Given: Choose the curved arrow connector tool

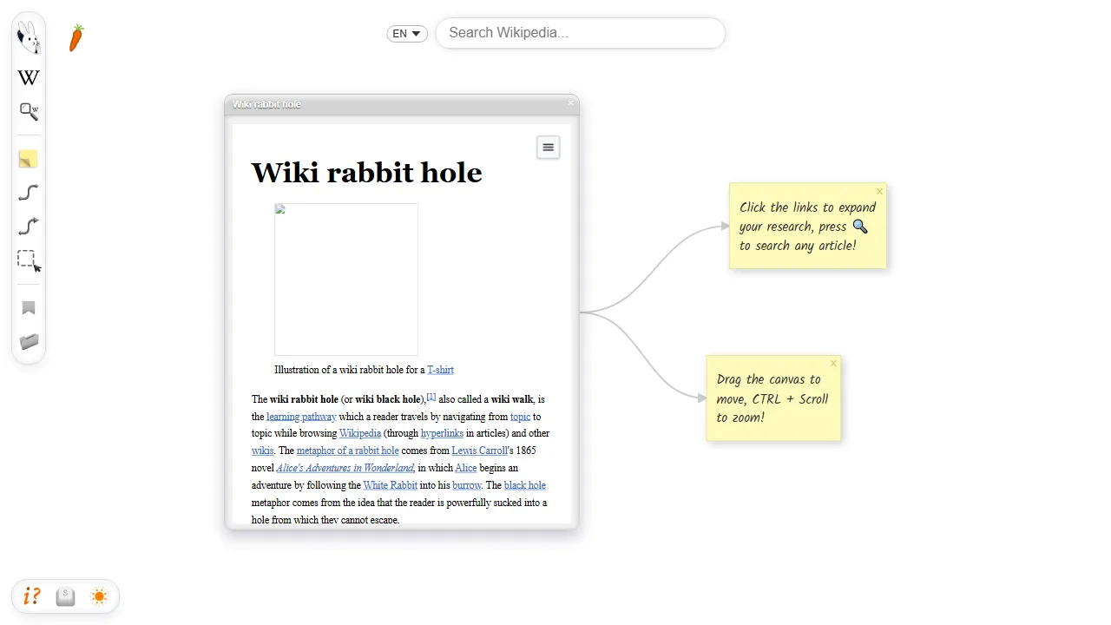Looking at the screenshot, I should point(28,226).
